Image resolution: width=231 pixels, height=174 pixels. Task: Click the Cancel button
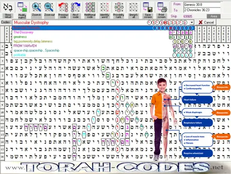pos(206,22)
